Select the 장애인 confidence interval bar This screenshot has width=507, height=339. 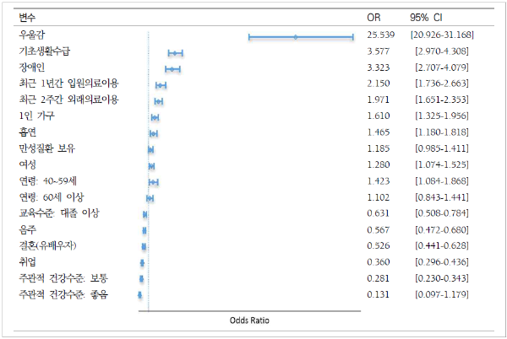pyautogui.click(x=172, y=68)
